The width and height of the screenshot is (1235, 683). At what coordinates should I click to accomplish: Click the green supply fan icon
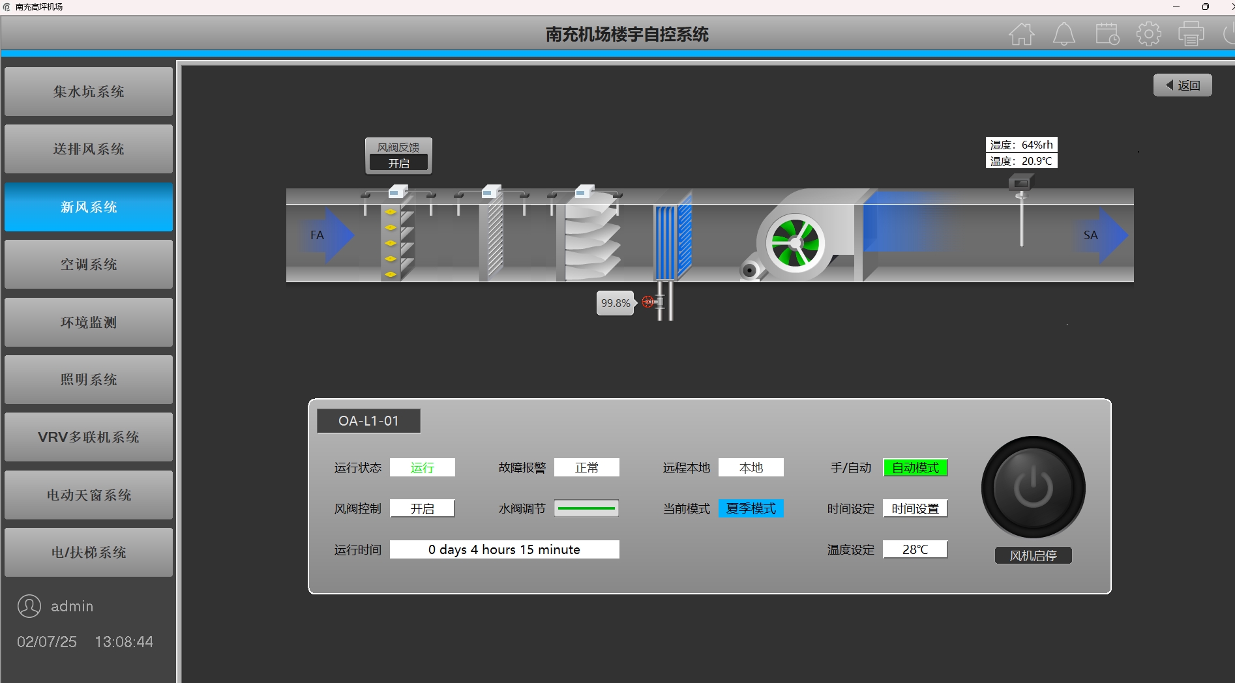point(794,243)
